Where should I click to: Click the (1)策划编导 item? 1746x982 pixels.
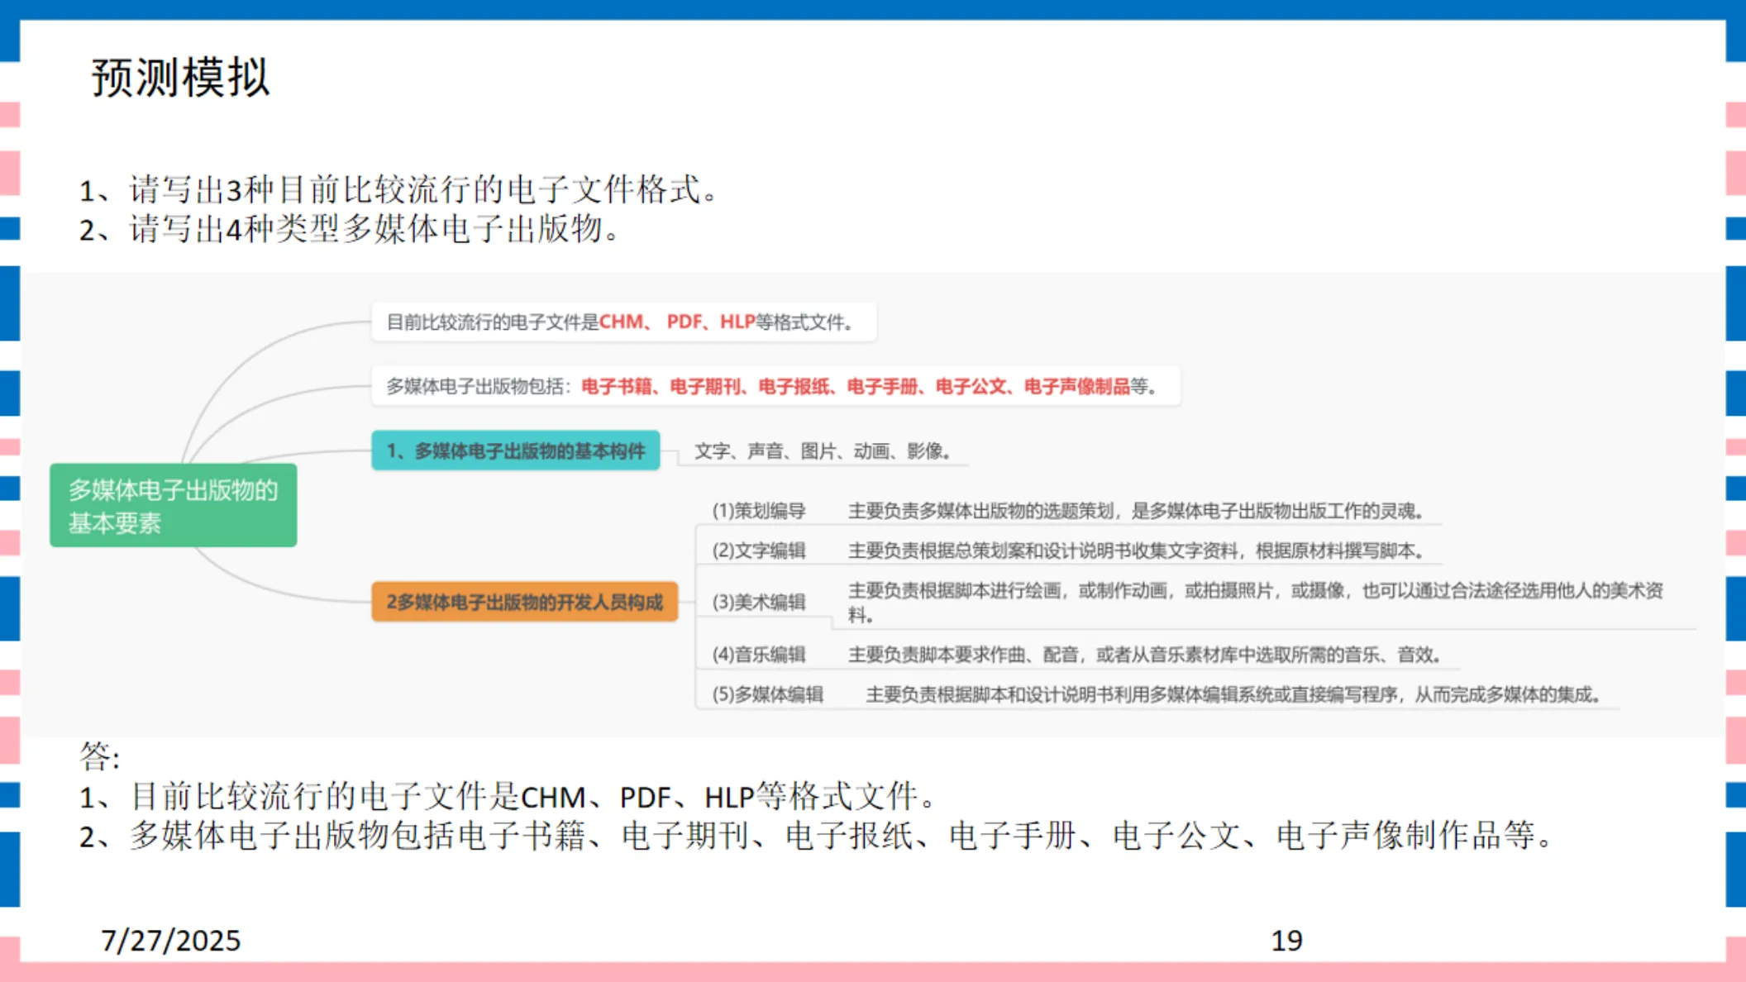759,511
